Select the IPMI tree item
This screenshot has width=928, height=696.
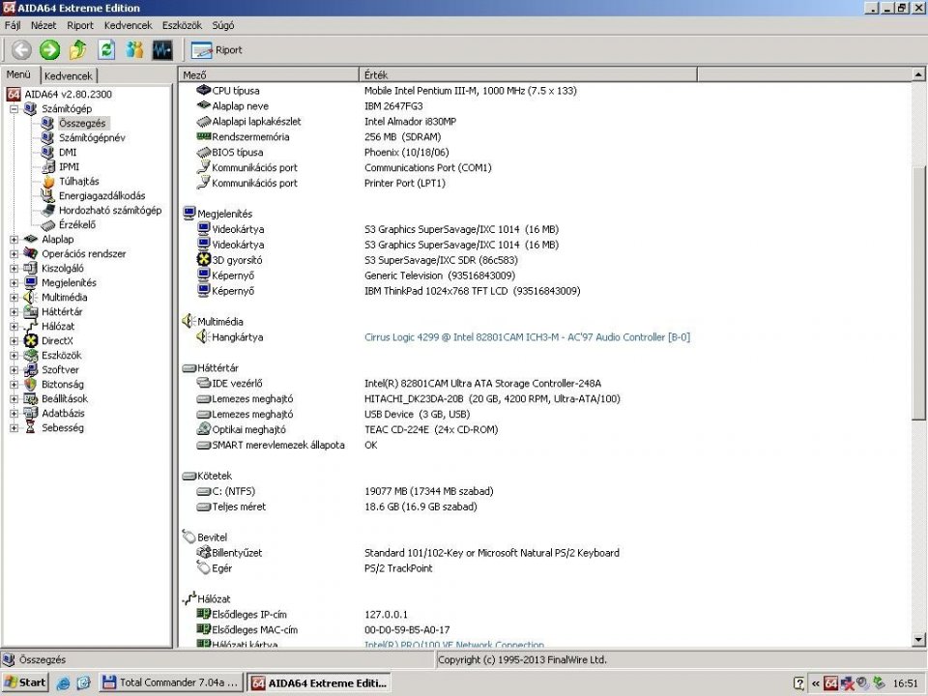69,167
